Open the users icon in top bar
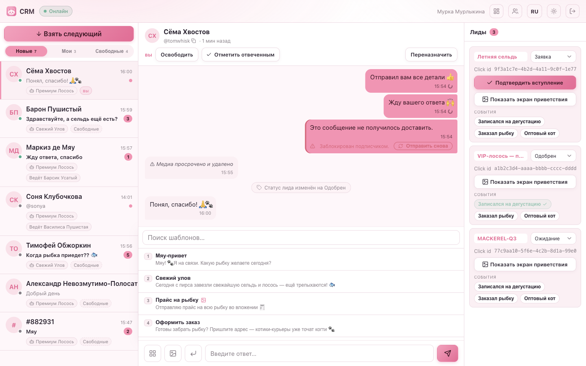Screen dimensions: 586x366 (515, 11)
